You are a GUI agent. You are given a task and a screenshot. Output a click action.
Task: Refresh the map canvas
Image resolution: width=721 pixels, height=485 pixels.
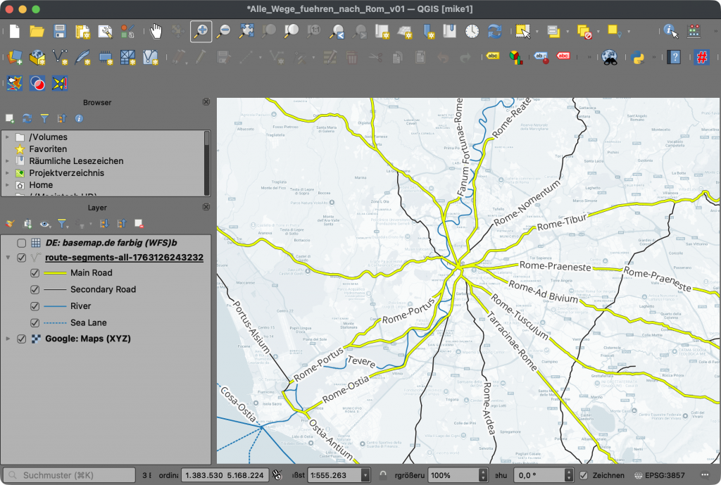point(495,31)
